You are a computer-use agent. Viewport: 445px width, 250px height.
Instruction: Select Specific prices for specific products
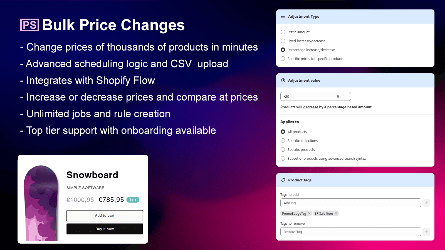(283, 59)
